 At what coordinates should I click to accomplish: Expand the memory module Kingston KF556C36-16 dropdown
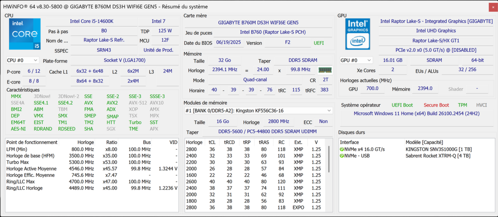[x=329, y=111]
